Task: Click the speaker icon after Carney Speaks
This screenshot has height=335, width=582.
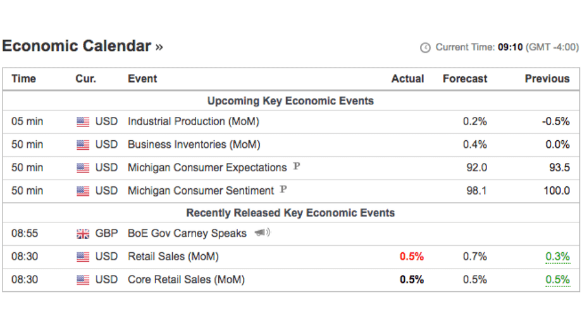Action: [262, 233]
